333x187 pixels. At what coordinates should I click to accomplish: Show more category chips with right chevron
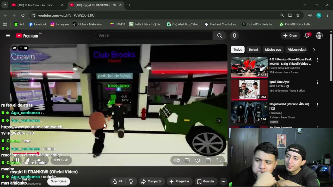pyautogui.click(x=314, y=50)
